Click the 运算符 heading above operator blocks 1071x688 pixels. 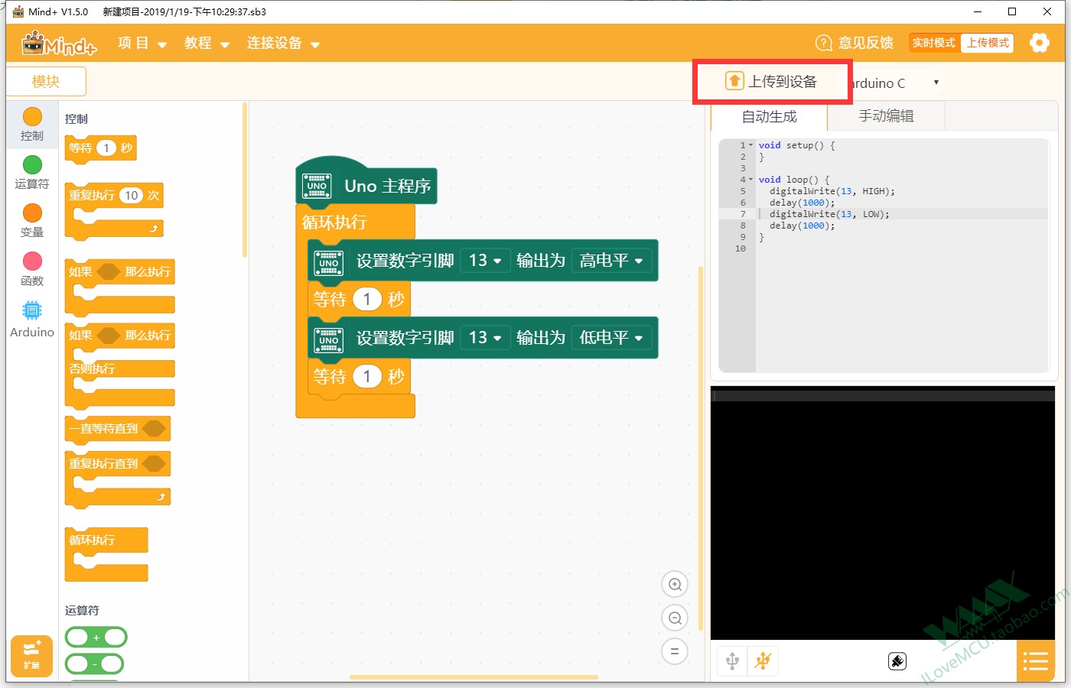(82, 611)
